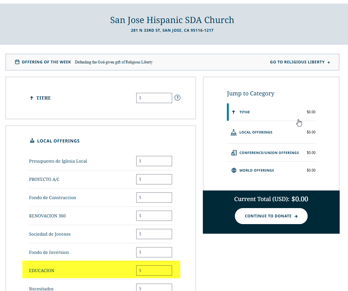Click the Fondo de Construccion label

pyautogui.click(x=52, y=198)
